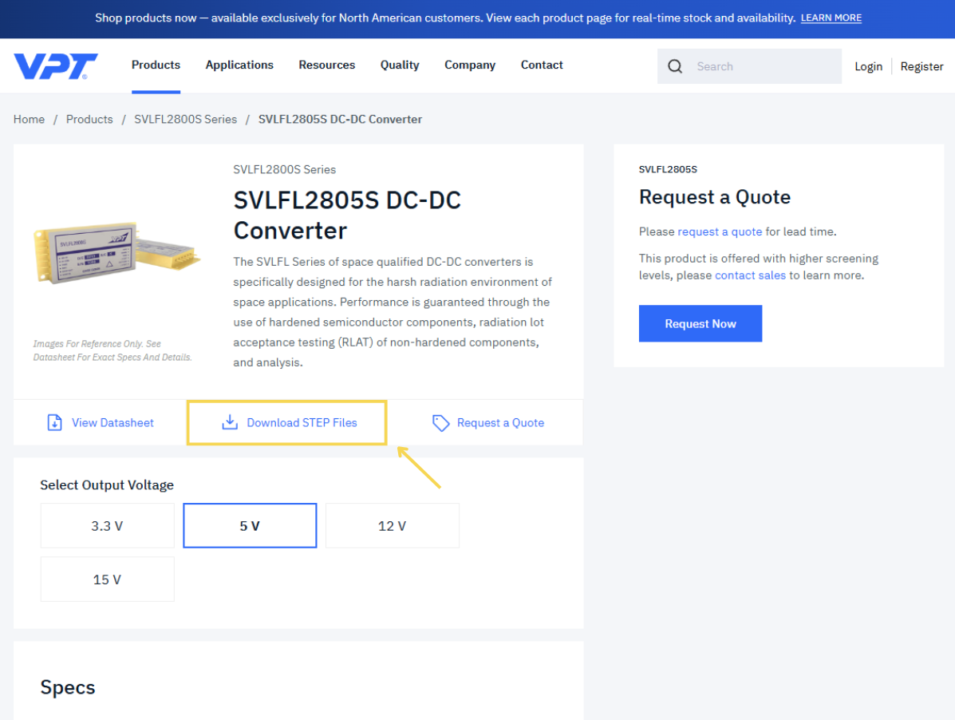Go to Products breadcrumb
955x720 pixels.
89,120
